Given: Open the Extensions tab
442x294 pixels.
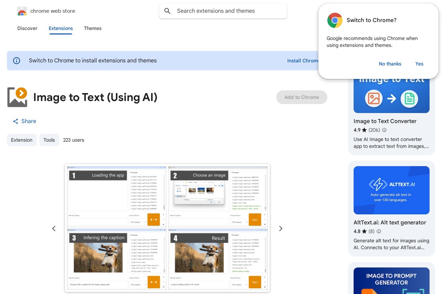Looking at the screenshot, I should pos(61,28).
